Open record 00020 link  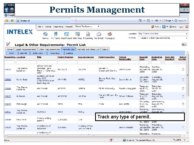[8, 104]
